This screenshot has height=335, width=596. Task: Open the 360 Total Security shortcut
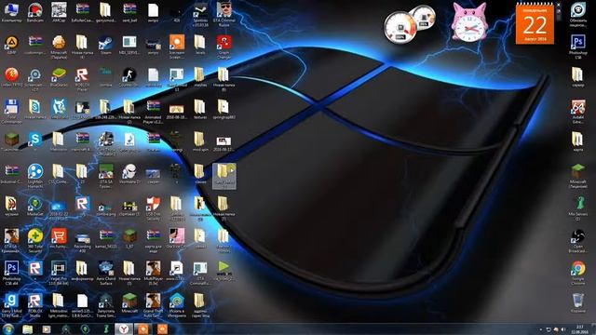point(35,240)
